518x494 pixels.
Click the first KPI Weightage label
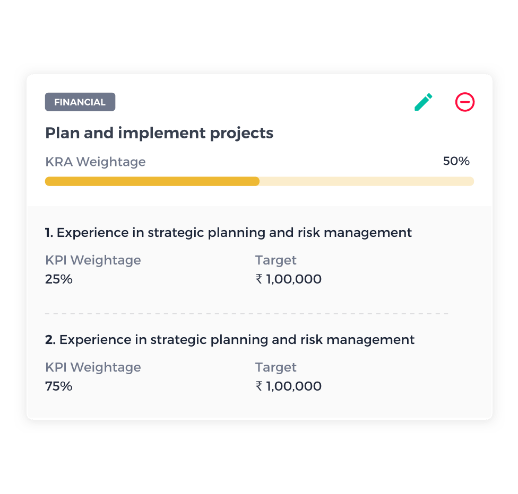click(x=93, y=260)
